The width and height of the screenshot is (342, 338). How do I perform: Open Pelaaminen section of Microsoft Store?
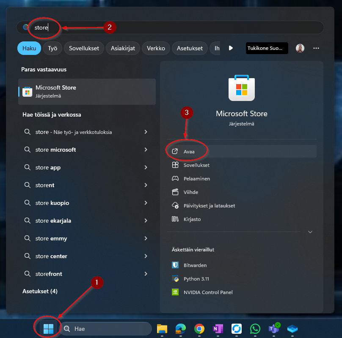point(242,179)
